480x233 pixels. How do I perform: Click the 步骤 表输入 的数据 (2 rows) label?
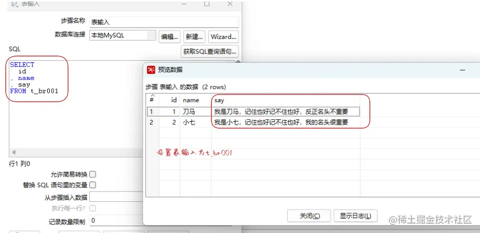click(186, 87)
